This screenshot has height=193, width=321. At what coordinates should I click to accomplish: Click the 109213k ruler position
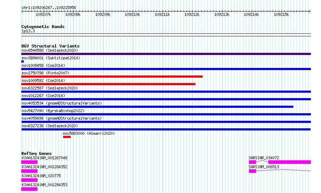222,14
